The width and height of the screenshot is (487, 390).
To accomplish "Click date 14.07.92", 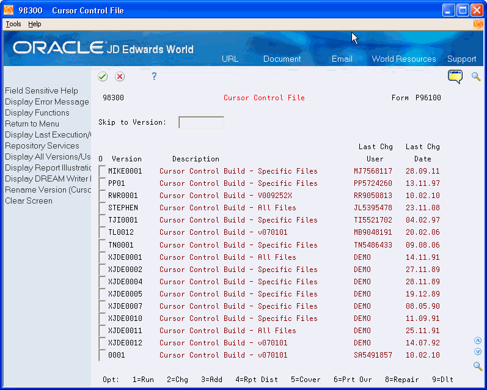I will coord(423,343).
